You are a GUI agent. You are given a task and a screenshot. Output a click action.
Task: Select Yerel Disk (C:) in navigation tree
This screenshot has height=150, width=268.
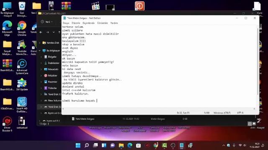(52, 94)
